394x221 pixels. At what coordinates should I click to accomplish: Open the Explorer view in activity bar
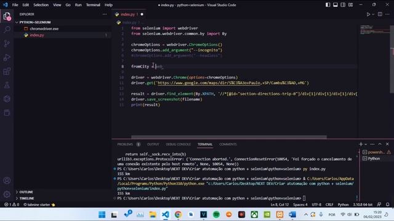pos(7,17)
